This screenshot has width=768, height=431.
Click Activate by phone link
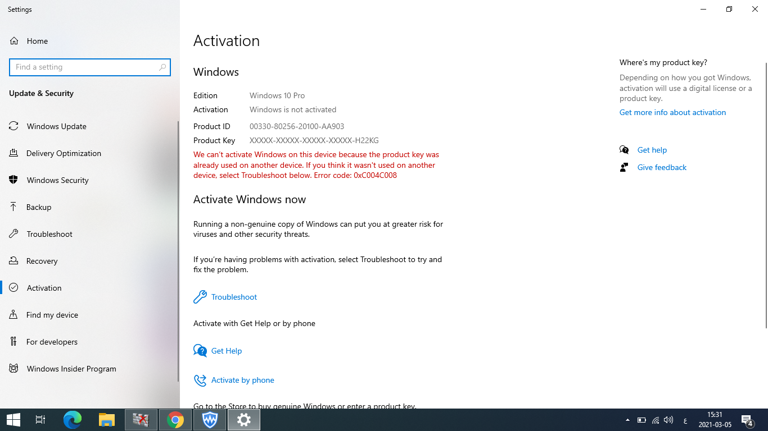coord(243,380)
